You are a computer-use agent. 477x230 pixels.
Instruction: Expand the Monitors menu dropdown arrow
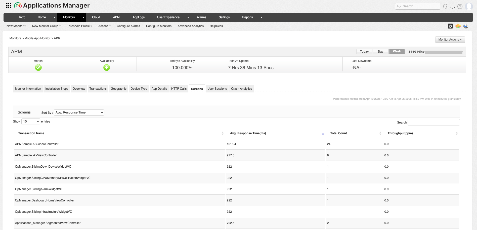tap(83, 17)
